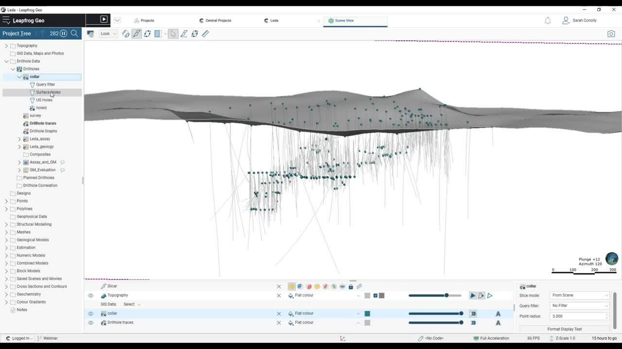622x349 pixels.
Task: Expand the Topography folder in project tree
Action: click(x=6, y=46)
